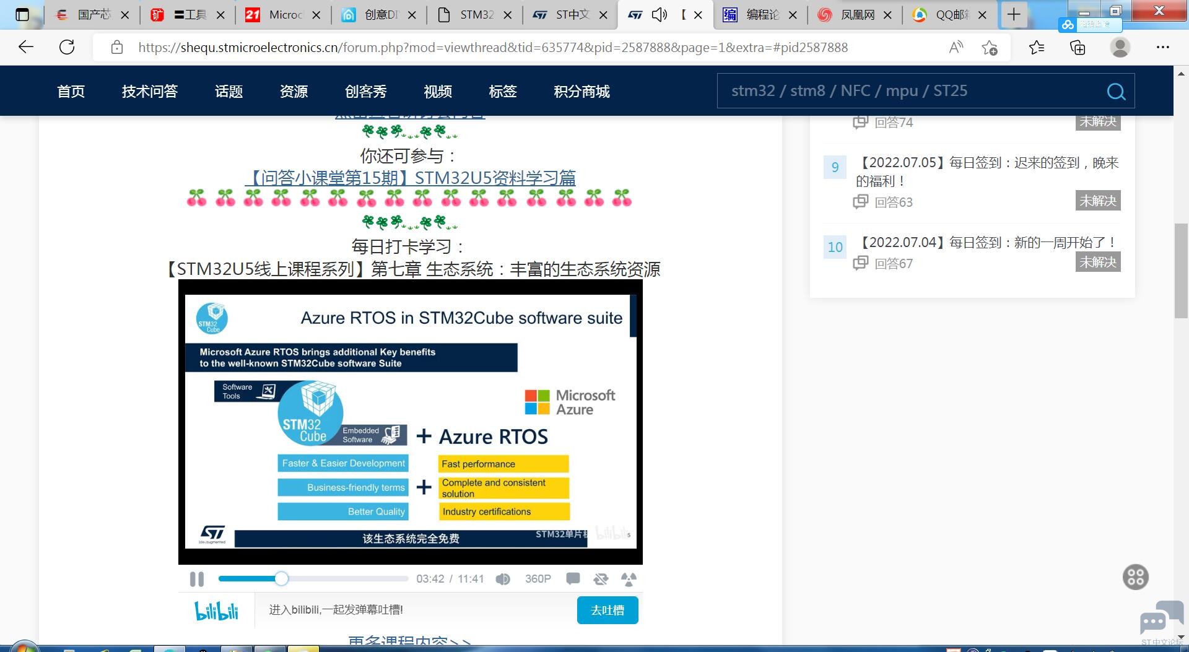This screenshot has width=1189, height=652.
Task: Open the 360P video quality selector
Action: click(x=538, y=579)
